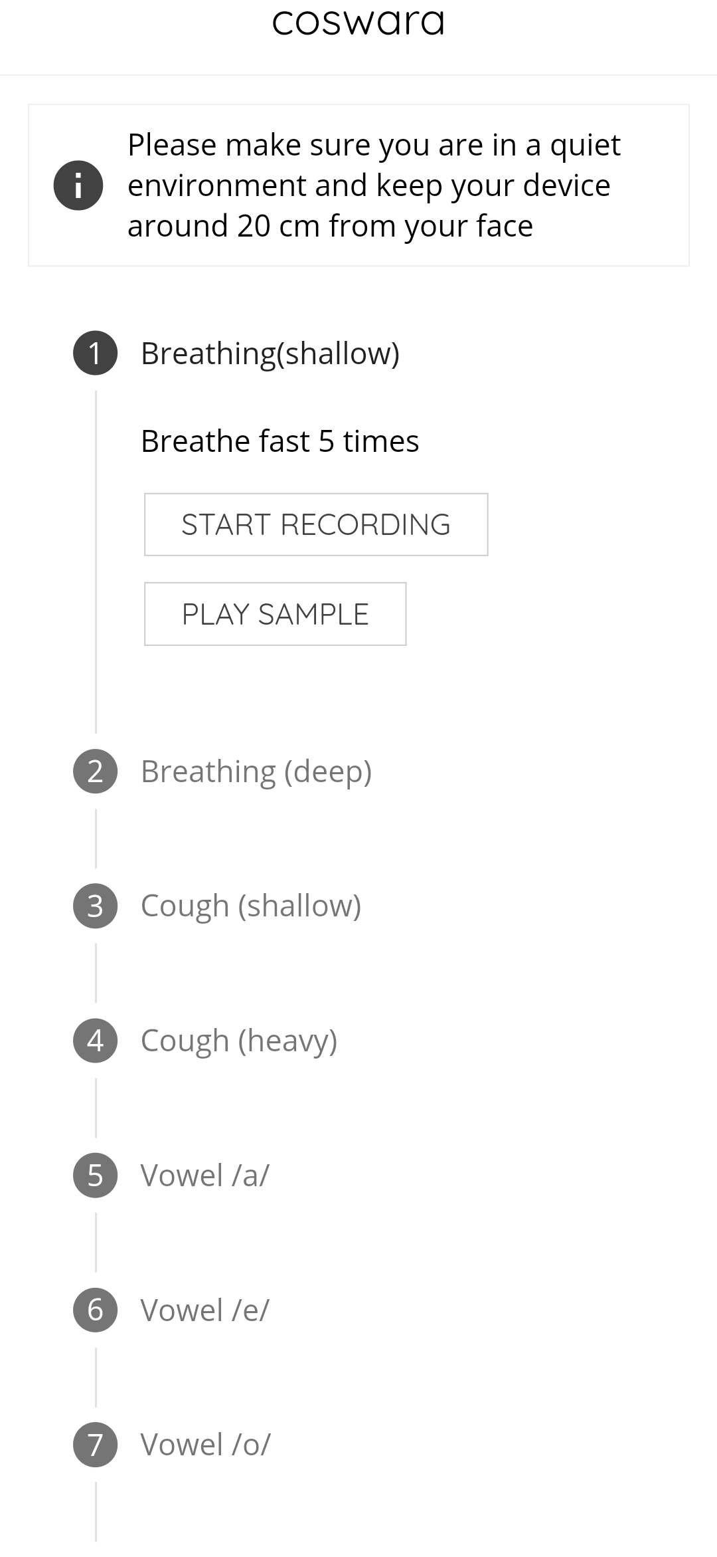Play sample for shallow breathing

(275, 614)
